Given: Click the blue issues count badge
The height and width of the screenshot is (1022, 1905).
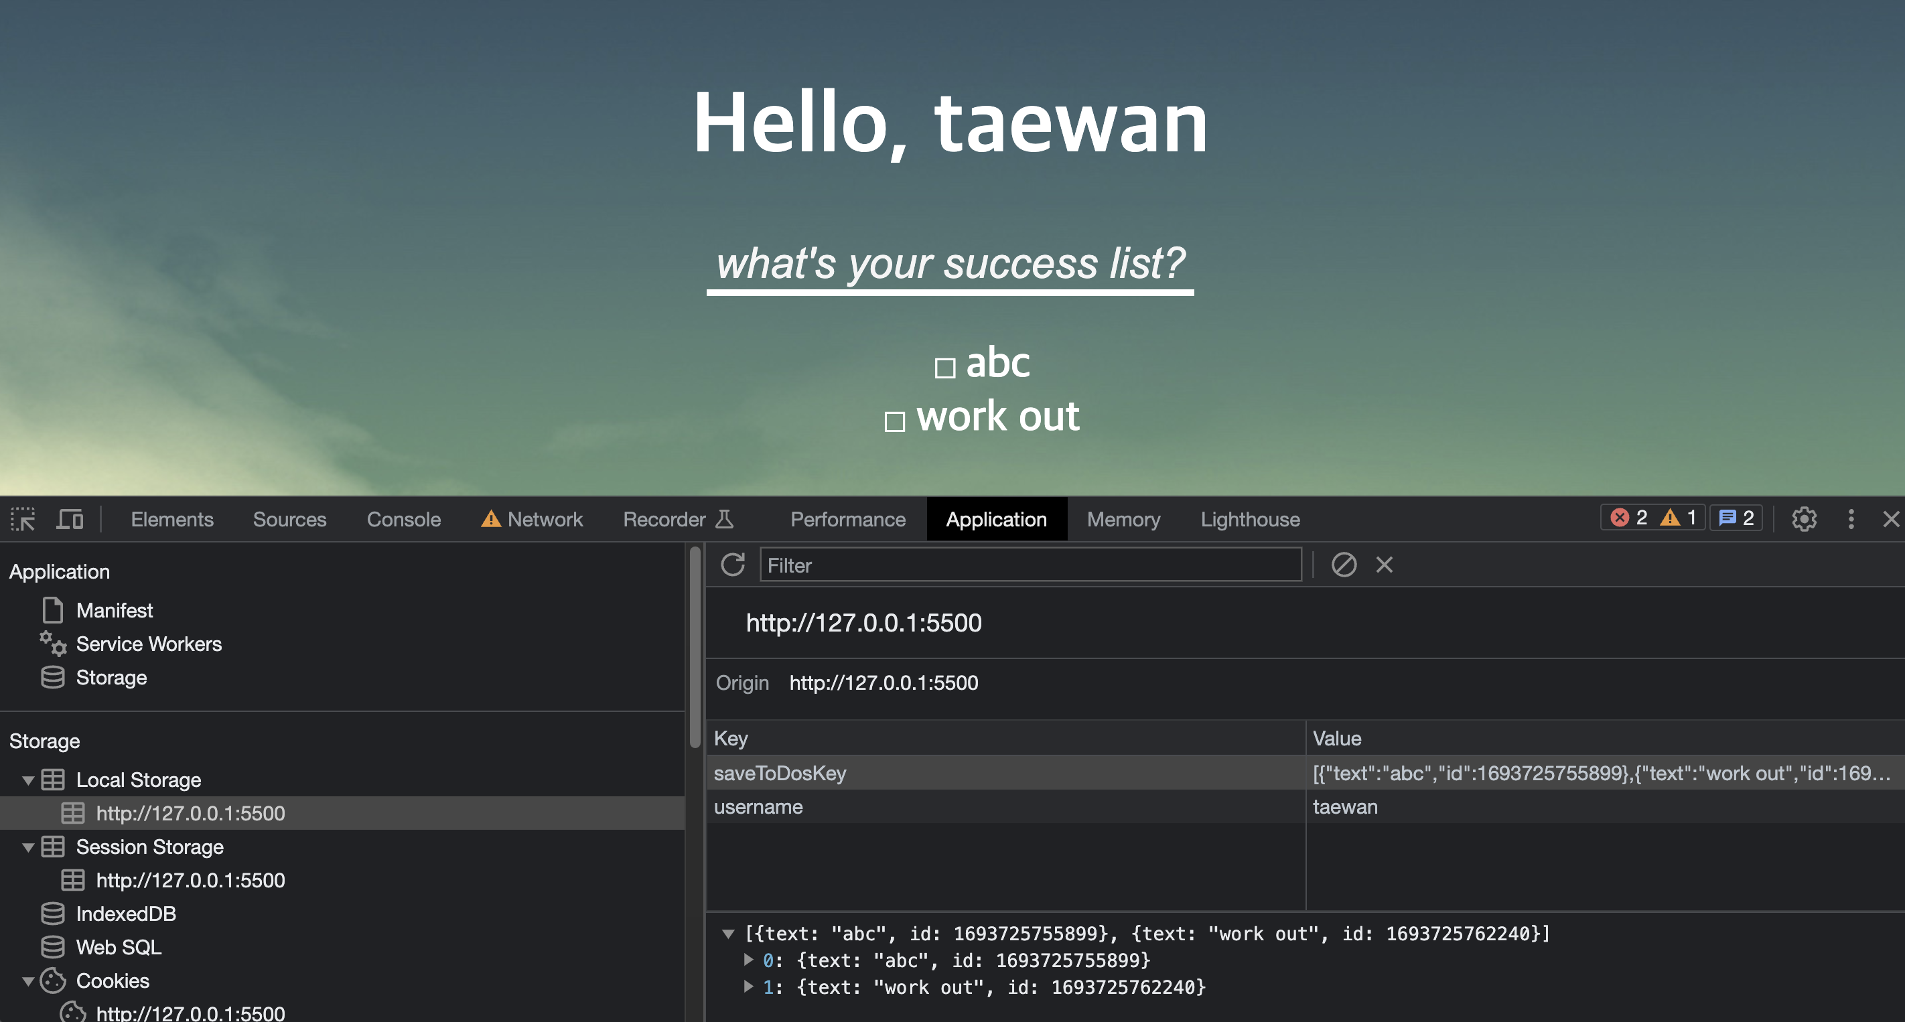Looking at the screenshot, I should click(1736, 518).
